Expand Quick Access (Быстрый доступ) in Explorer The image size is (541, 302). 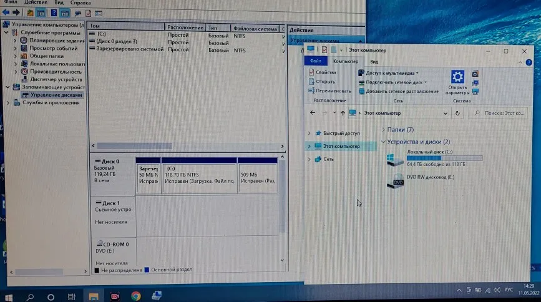[309, 133]
